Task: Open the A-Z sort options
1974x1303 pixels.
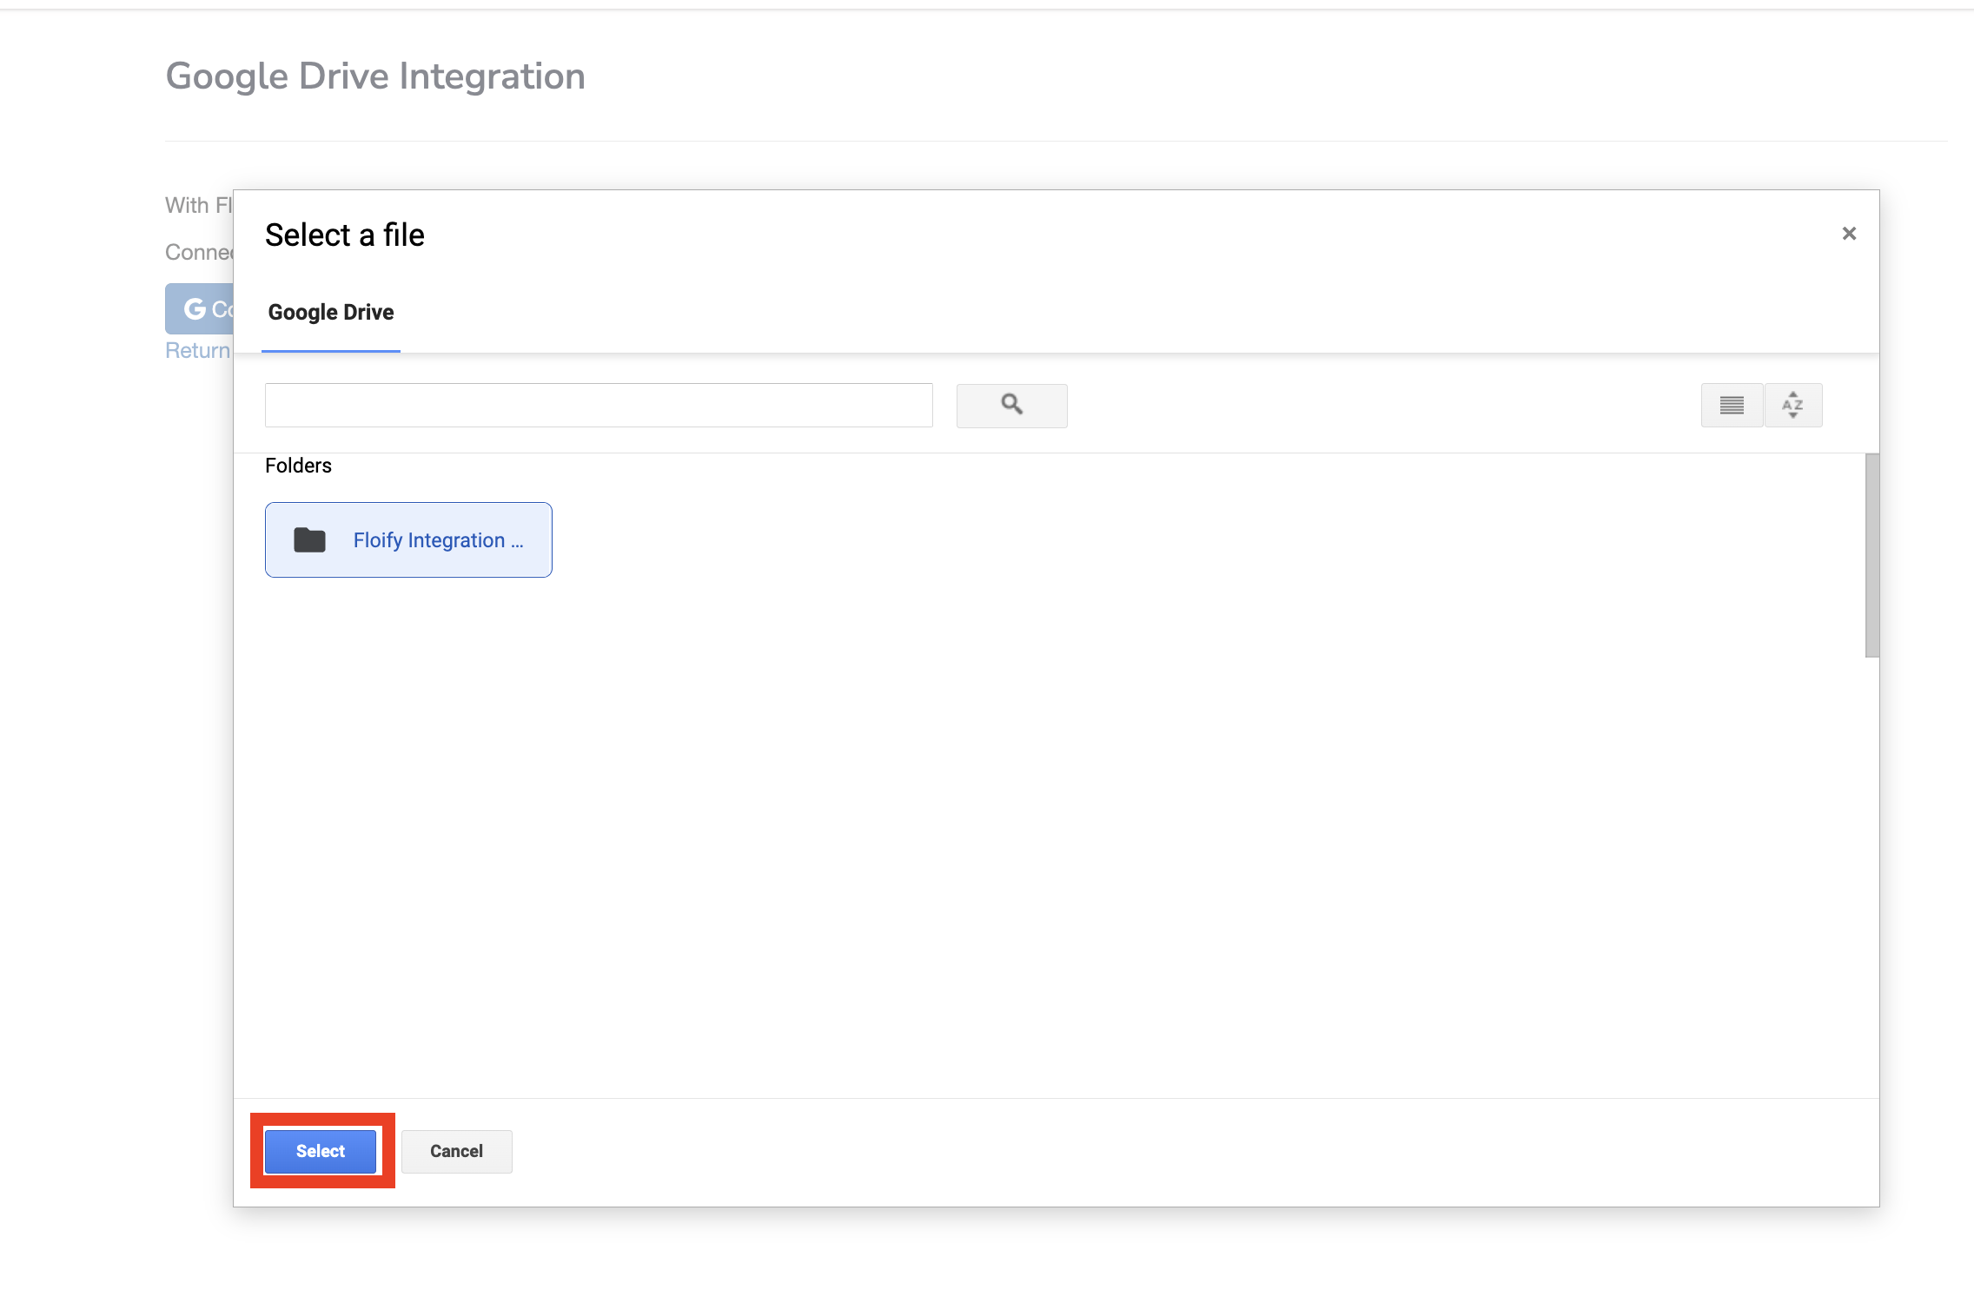Action: coord(1793,406)
